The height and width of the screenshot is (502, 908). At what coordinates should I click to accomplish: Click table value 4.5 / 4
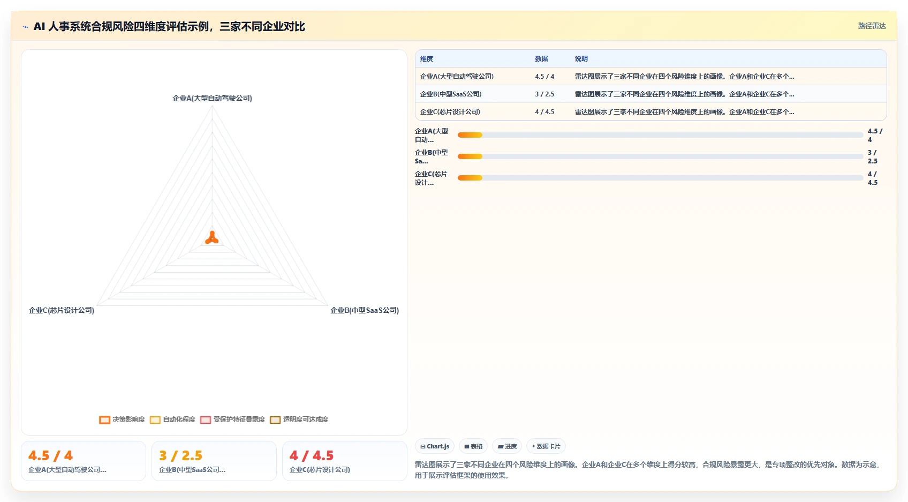point(544,77)
